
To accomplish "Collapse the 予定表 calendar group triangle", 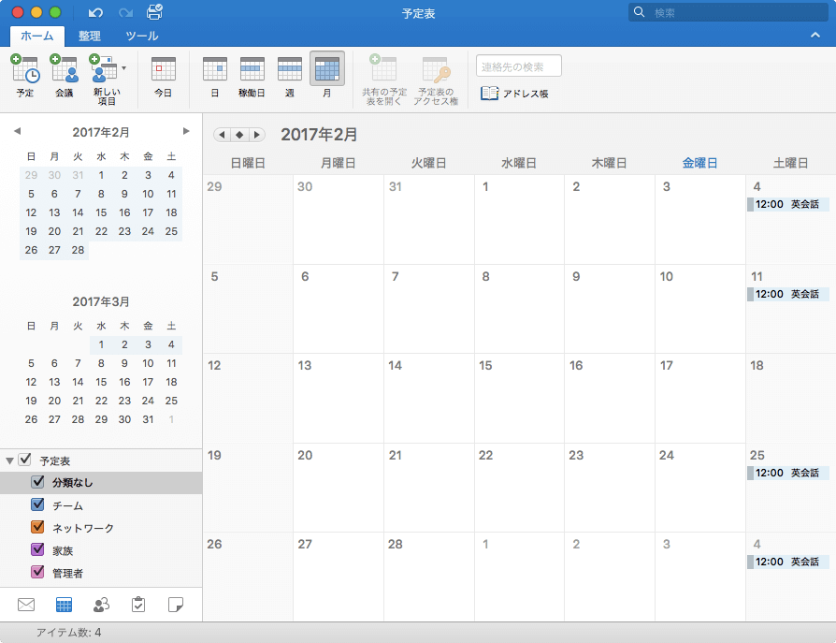I will pyautogui.click(x=9, y=460).
